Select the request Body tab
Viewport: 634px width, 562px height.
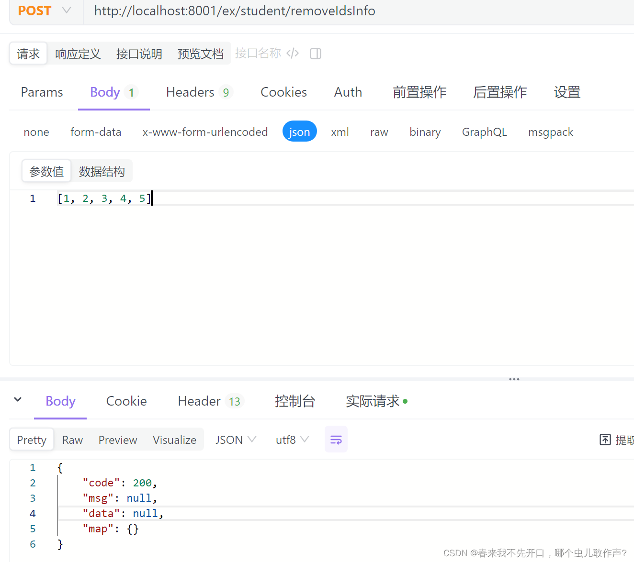coord(114,92)
